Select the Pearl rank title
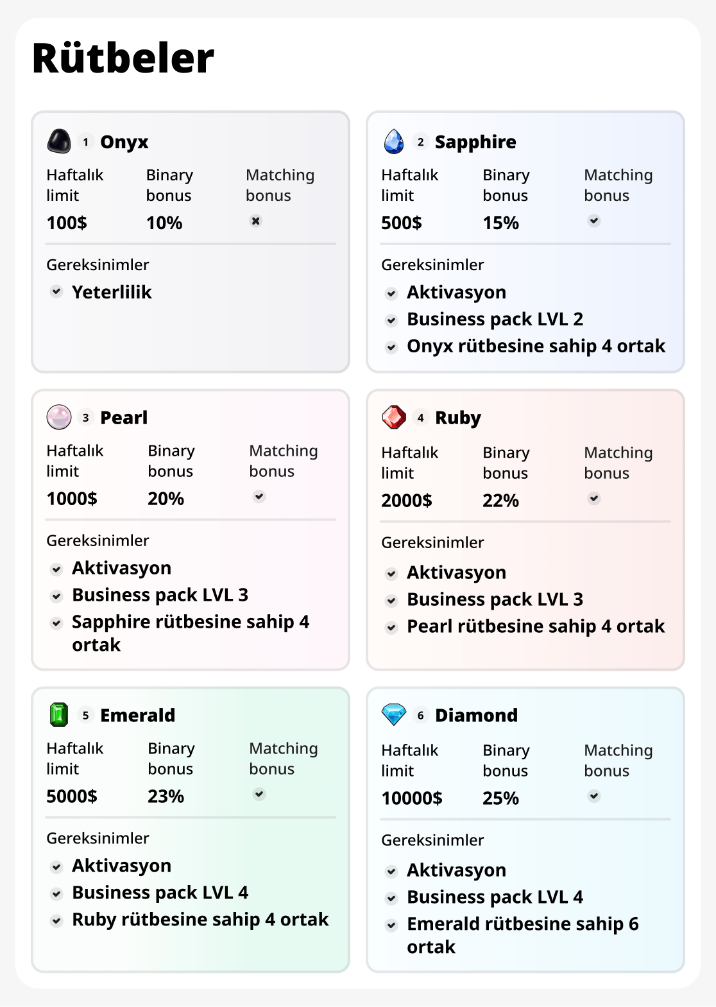The height and width of the screenshot is (1007, 716). [x=124, y=418]
